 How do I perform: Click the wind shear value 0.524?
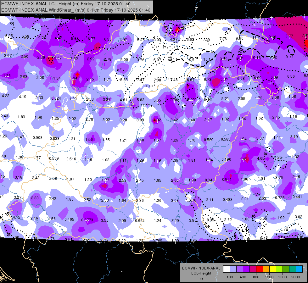point(56,98)
